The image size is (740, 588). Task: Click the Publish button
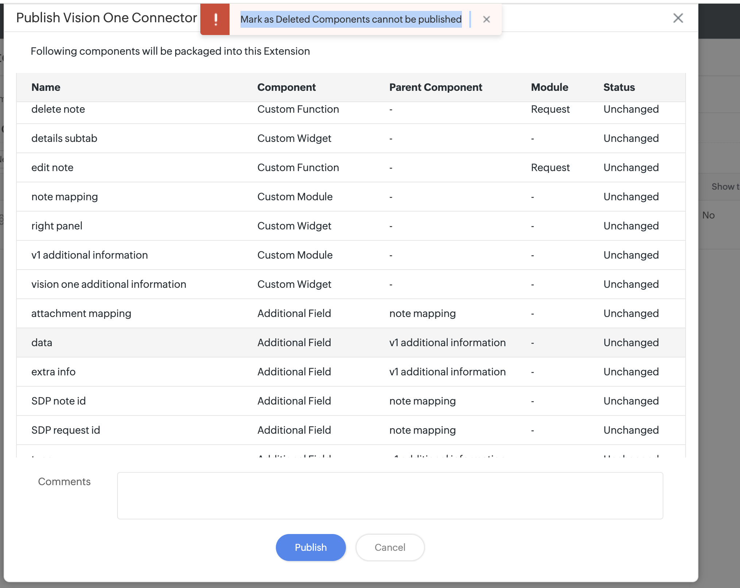point(311,547)
